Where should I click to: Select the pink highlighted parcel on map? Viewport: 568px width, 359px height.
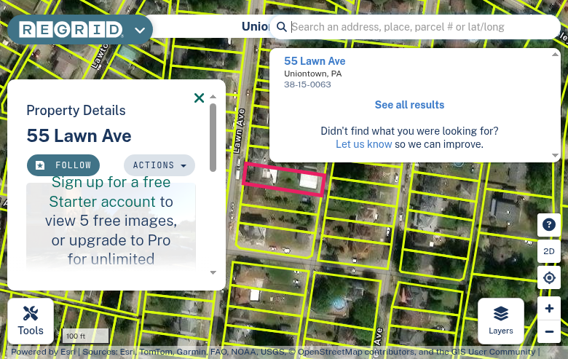pyautogui.click(x=284, y=179)
